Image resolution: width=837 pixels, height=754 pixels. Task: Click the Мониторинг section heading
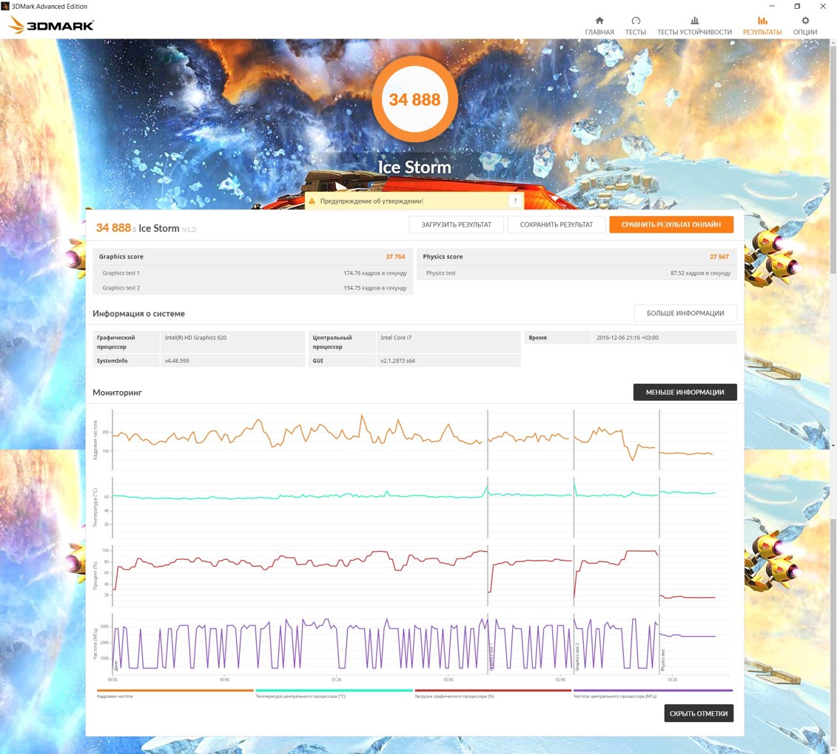[117, 393]
